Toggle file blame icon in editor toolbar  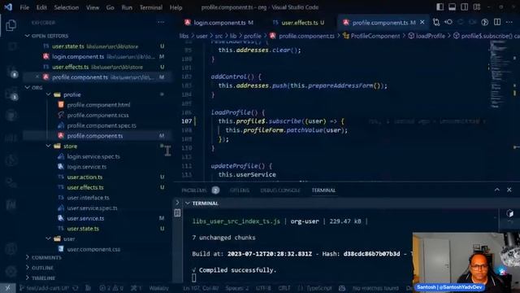pyautogui.click(x=485, y=22)
